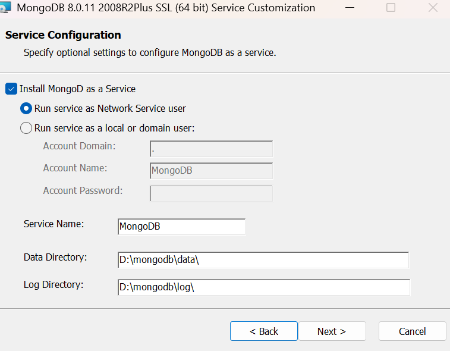Click the Log Directory label
This screenshot has width=450, height=351.
tap(54, 284)
